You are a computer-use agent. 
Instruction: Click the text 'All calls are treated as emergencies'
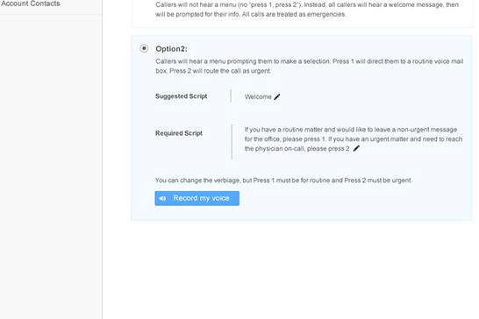tap(294, 14)
